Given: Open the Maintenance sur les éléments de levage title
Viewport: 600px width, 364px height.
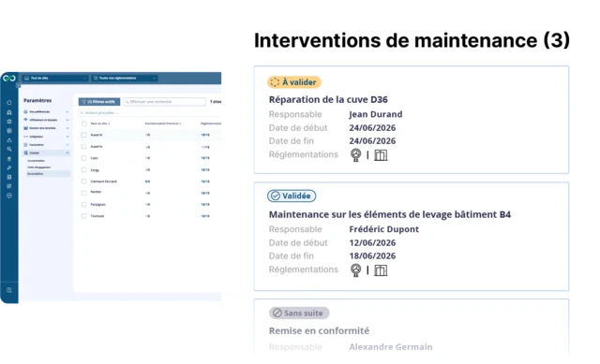Looking at the screenshot, I should coord(390,214).
